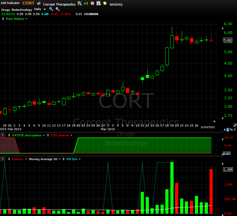Click the 31/03/2015 date label on the axis
Screen dimensions: 237x216
pyautogui.click(x=208, y=127)
